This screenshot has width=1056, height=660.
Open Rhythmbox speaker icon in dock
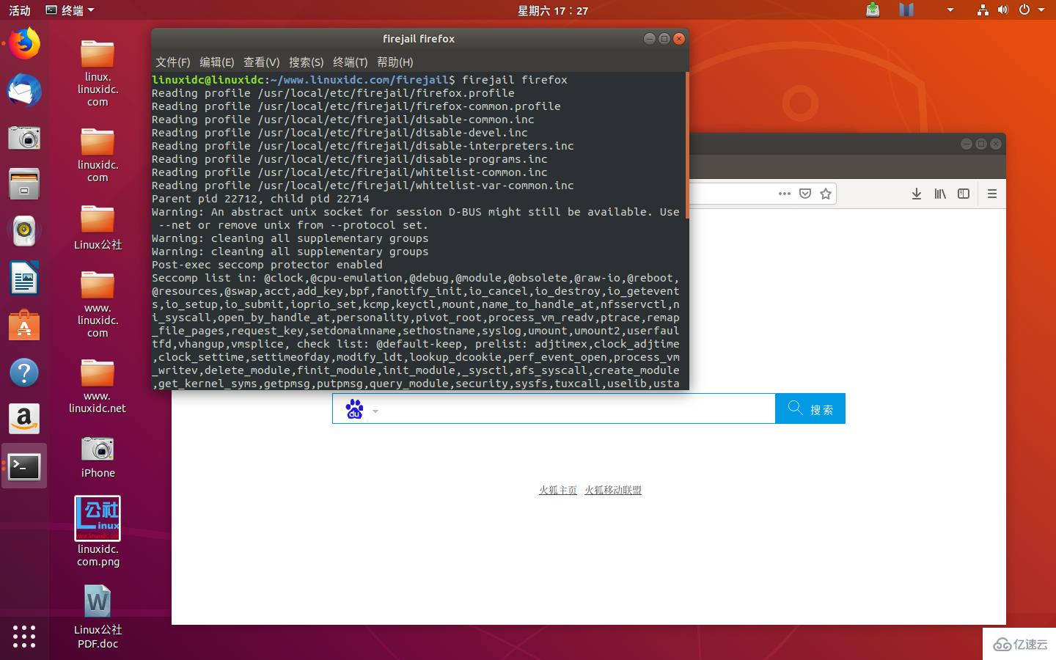click(24, 231)
